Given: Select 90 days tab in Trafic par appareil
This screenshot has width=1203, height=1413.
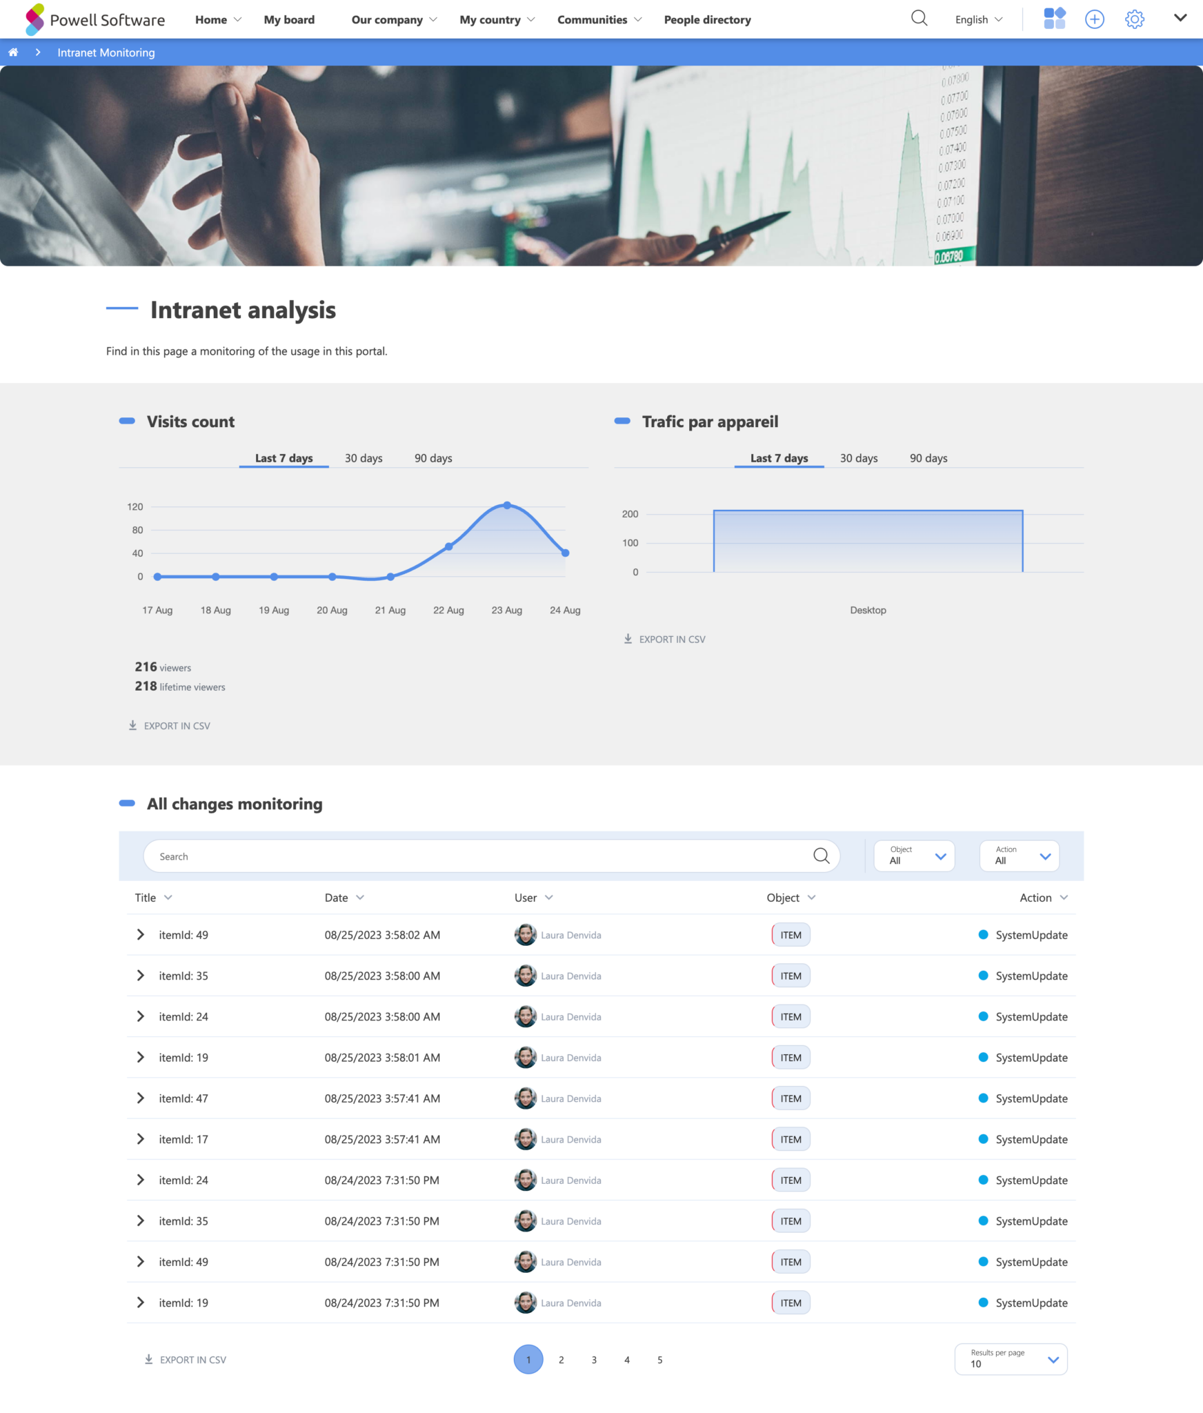Looking at the screenshot, I should [x=928, y=458].
